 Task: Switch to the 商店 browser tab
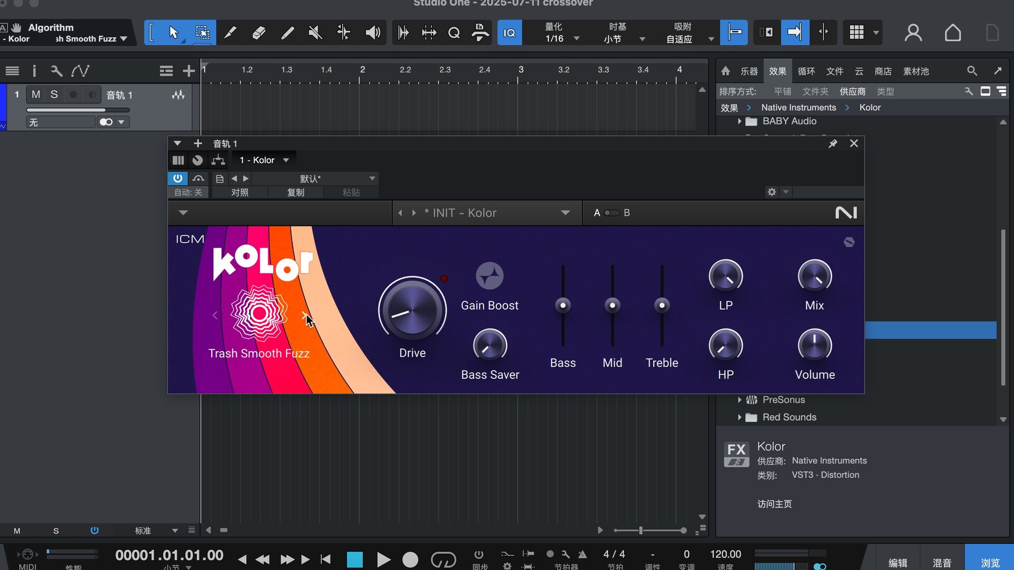click(x=883, y=71)
